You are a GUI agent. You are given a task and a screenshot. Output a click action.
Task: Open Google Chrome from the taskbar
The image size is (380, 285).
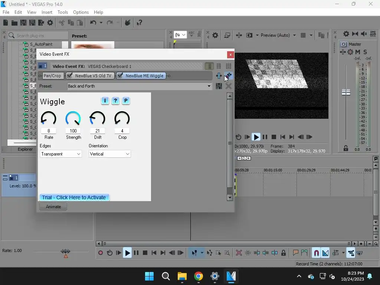[199, 276]
